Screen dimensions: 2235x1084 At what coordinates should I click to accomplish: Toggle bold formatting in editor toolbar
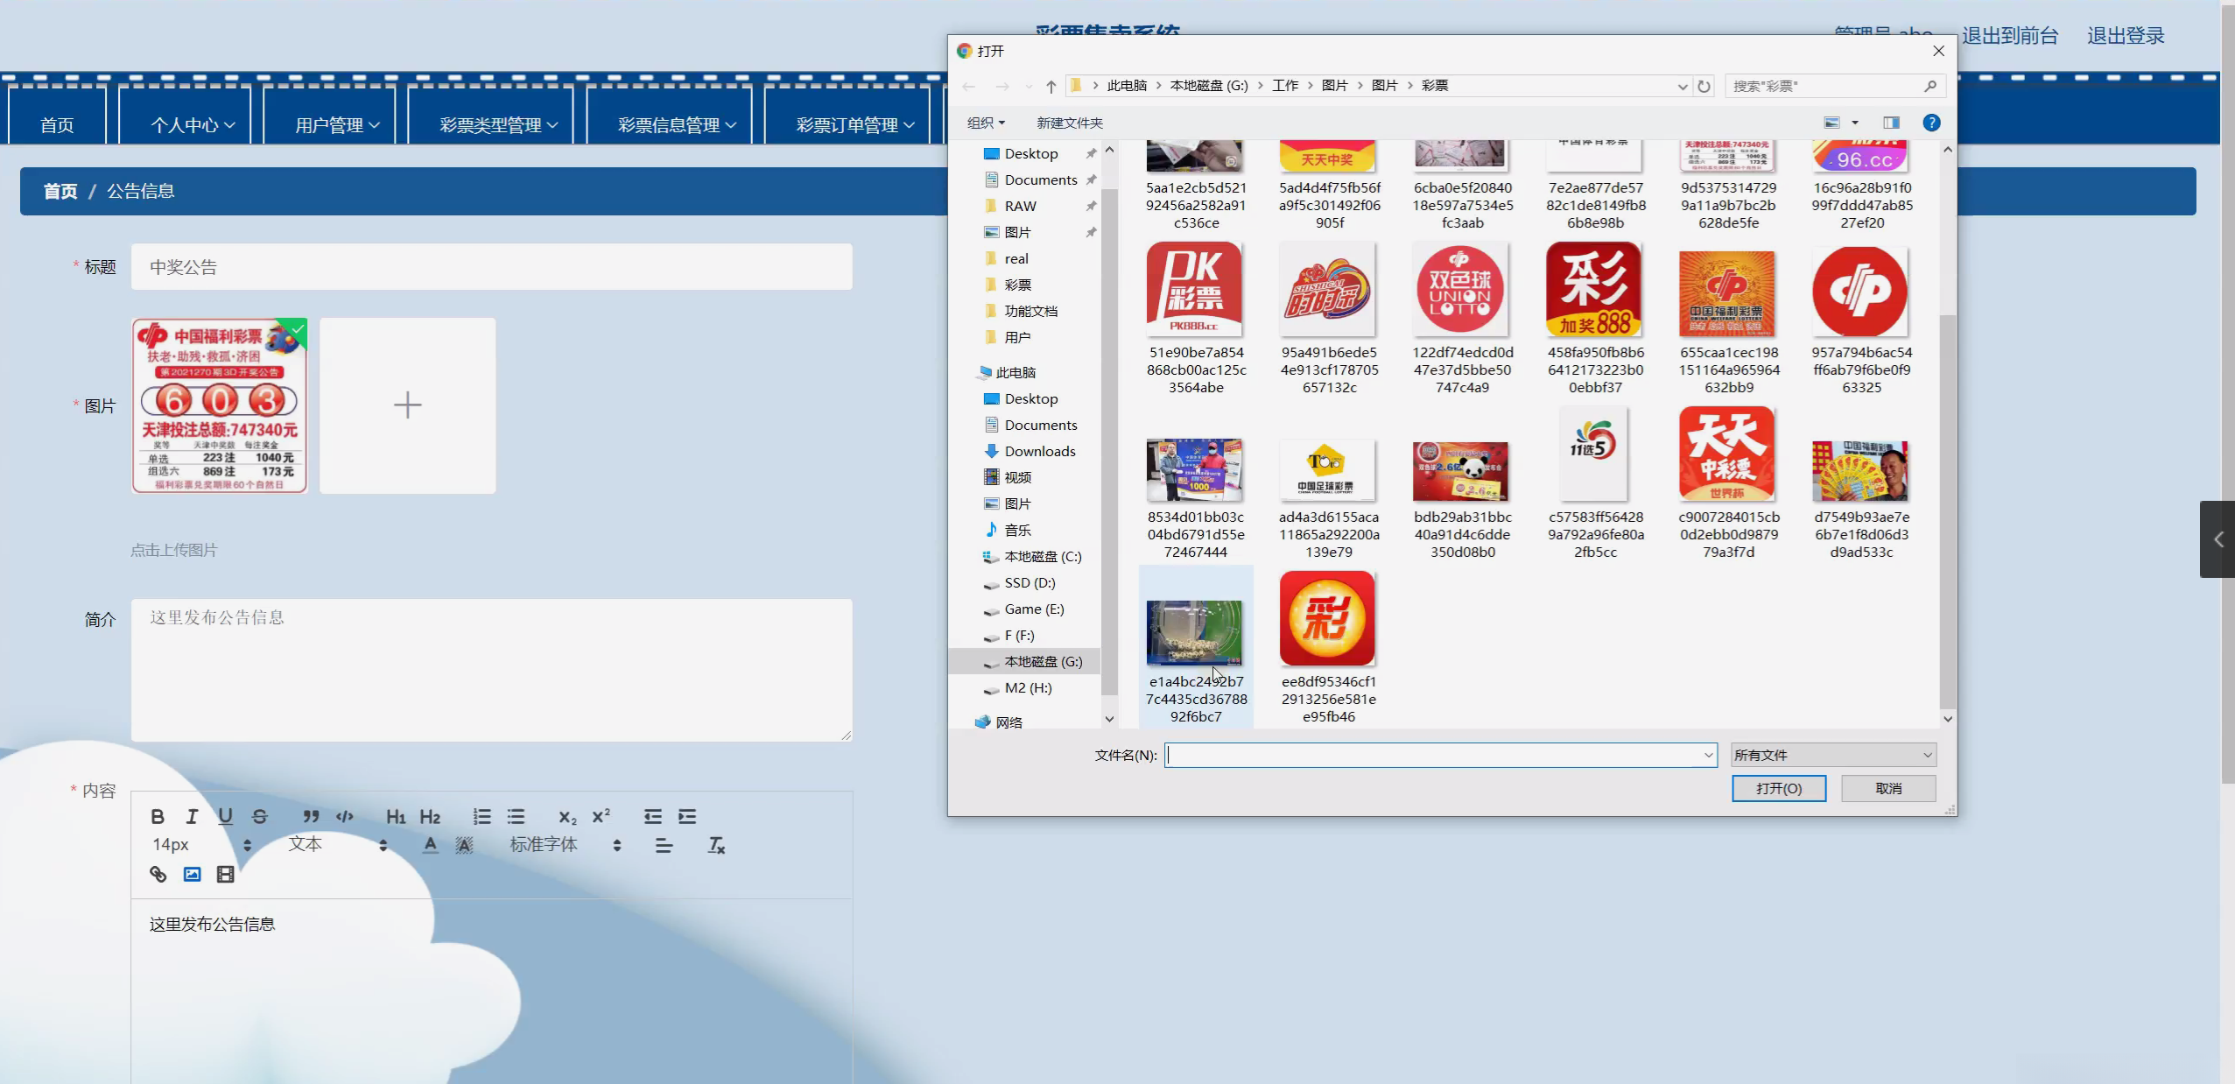coord(158,816)
